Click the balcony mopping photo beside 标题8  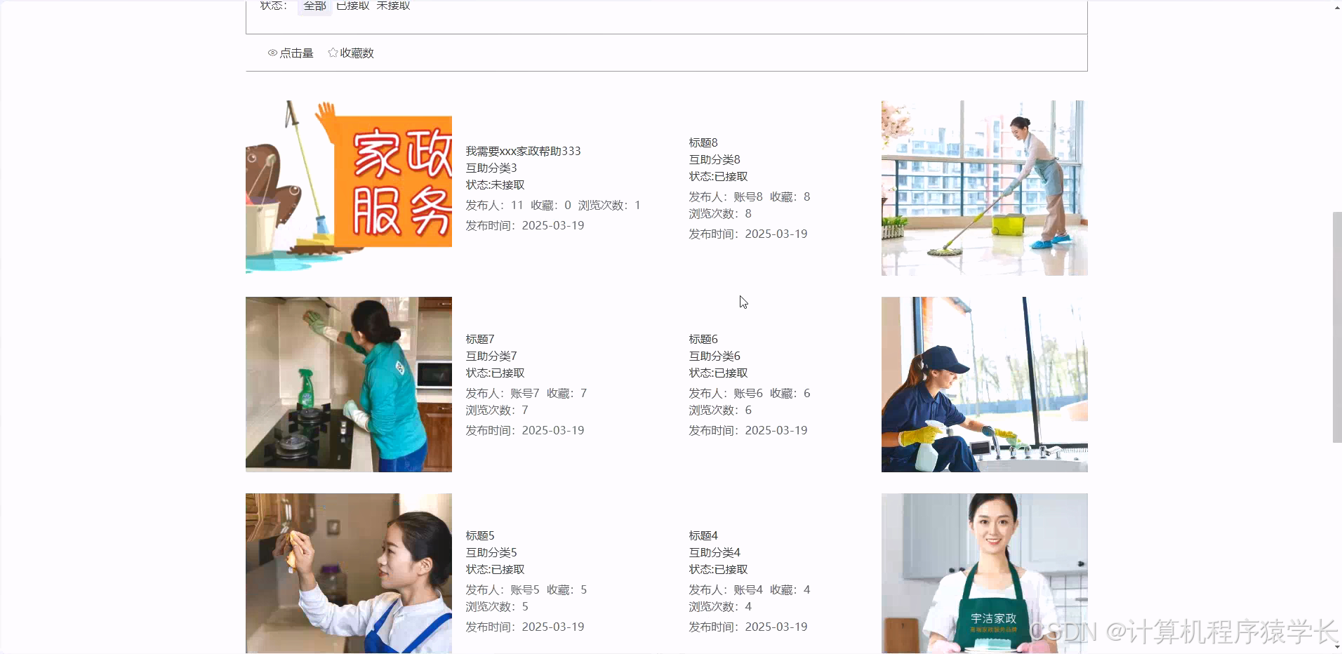983,187
